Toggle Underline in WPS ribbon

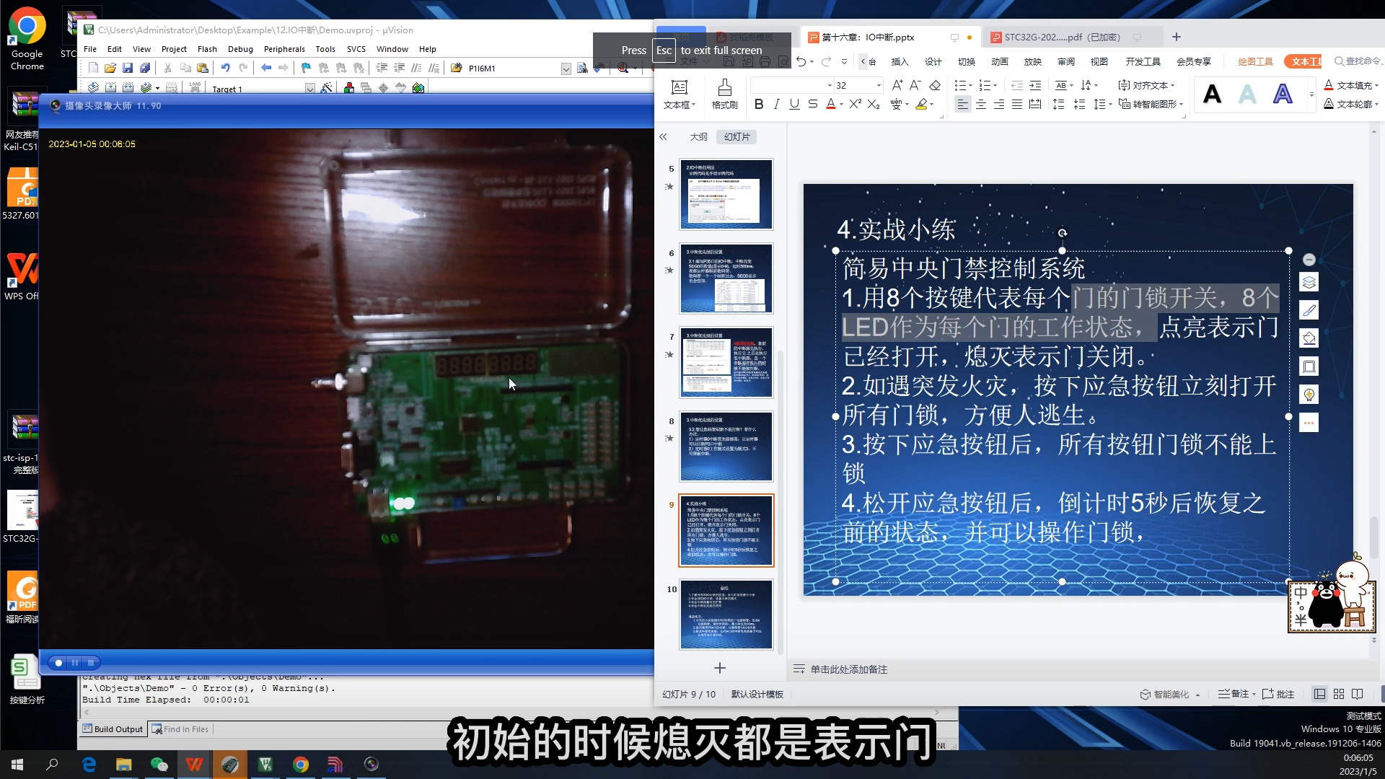[x=794, y=104]
